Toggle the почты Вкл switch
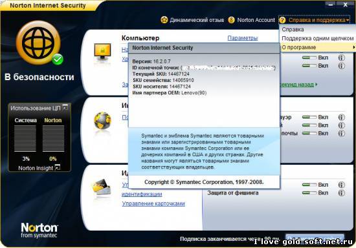The image size is (356, 248). tap(309, 133)
